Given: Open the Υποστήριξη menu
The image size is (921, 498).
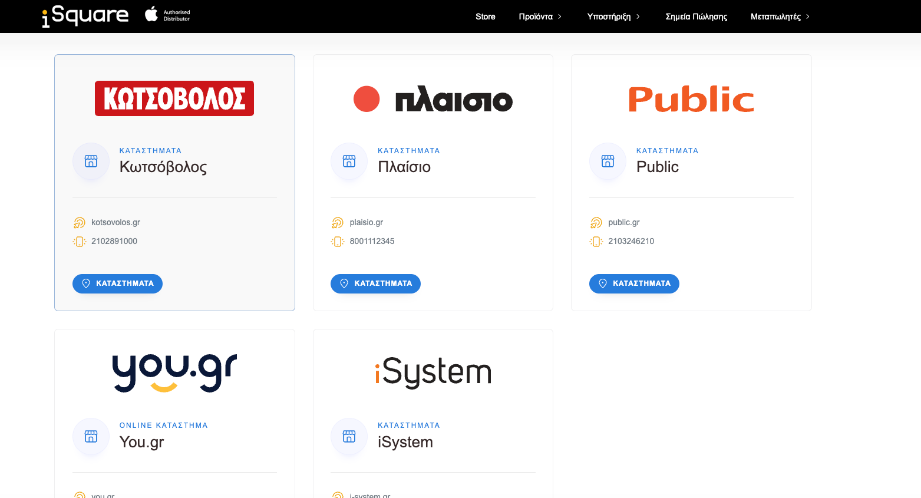Looking at the screenshot, I should (x=609, y=17).
